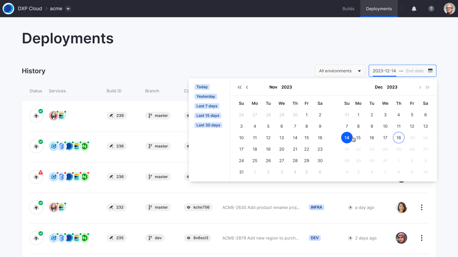Click the Jenkins service icon in build 239 row

coord(53,116)
